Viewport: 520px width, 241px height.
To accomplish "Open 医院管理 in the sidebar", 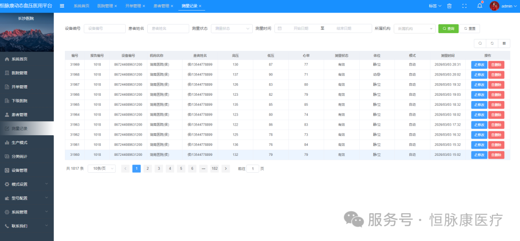I will [27, 73].
